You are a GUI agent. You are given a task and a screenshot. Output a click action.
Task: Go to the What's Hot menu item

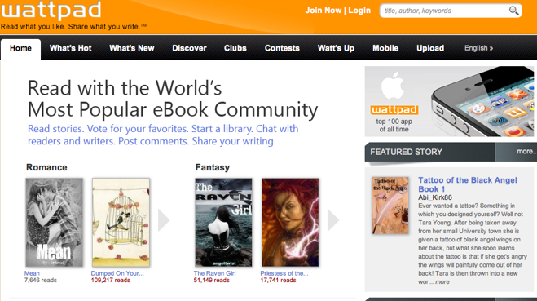(x=71, y=48)
